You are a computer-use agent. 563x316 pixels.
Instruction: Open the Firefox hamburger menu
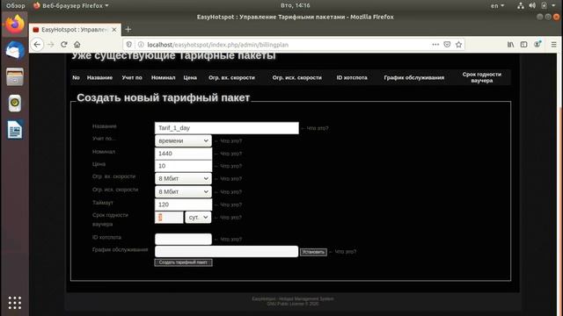coord(553,45)
